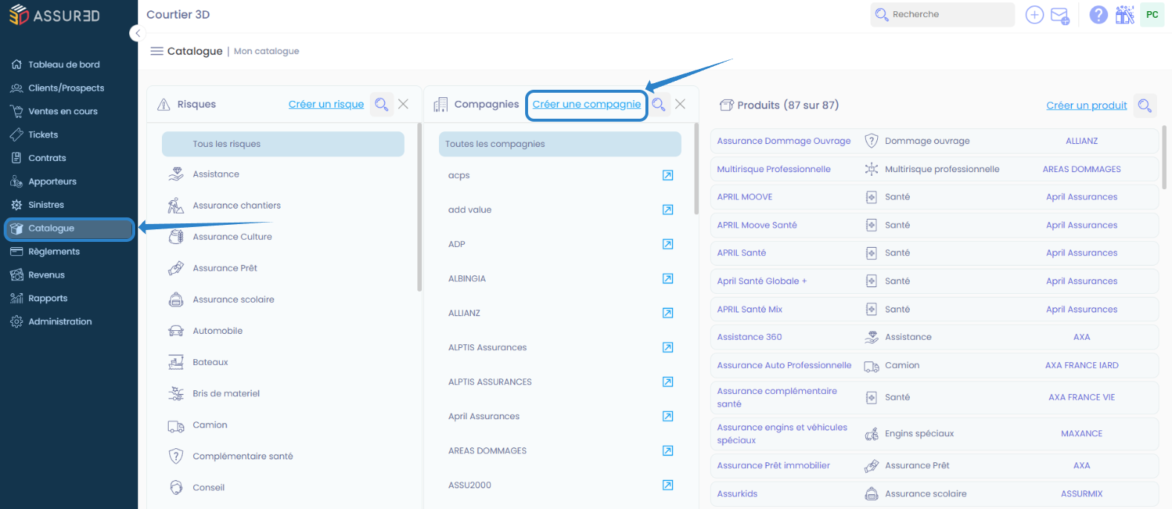Close the Compagnies panel with X
The width and height of the screenshot is (1172, 509).
pos(680,105)
